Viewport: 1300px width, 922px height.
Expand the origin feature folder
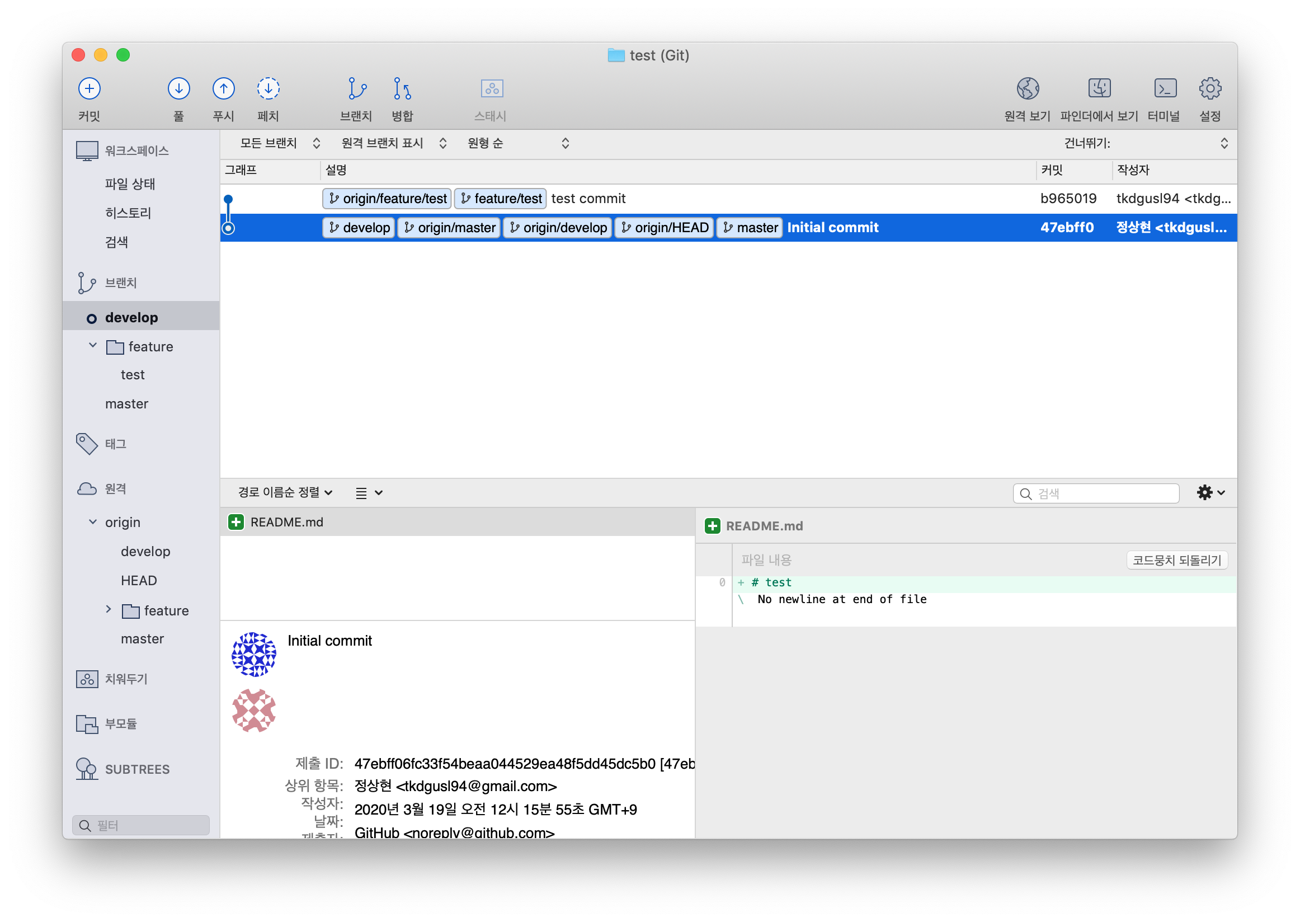pos(109,610)
